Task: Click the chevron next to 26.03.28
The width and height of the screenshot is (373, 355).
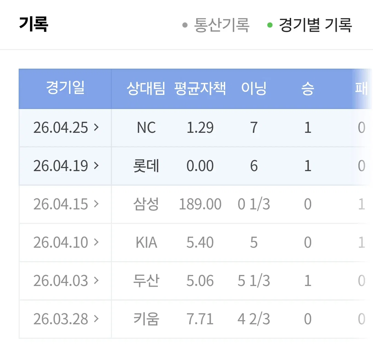Action: [96, 319]
